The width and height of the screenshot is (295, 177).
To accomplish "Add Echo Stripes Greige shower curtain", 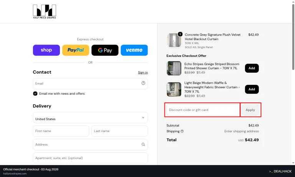I will point(252,68).
